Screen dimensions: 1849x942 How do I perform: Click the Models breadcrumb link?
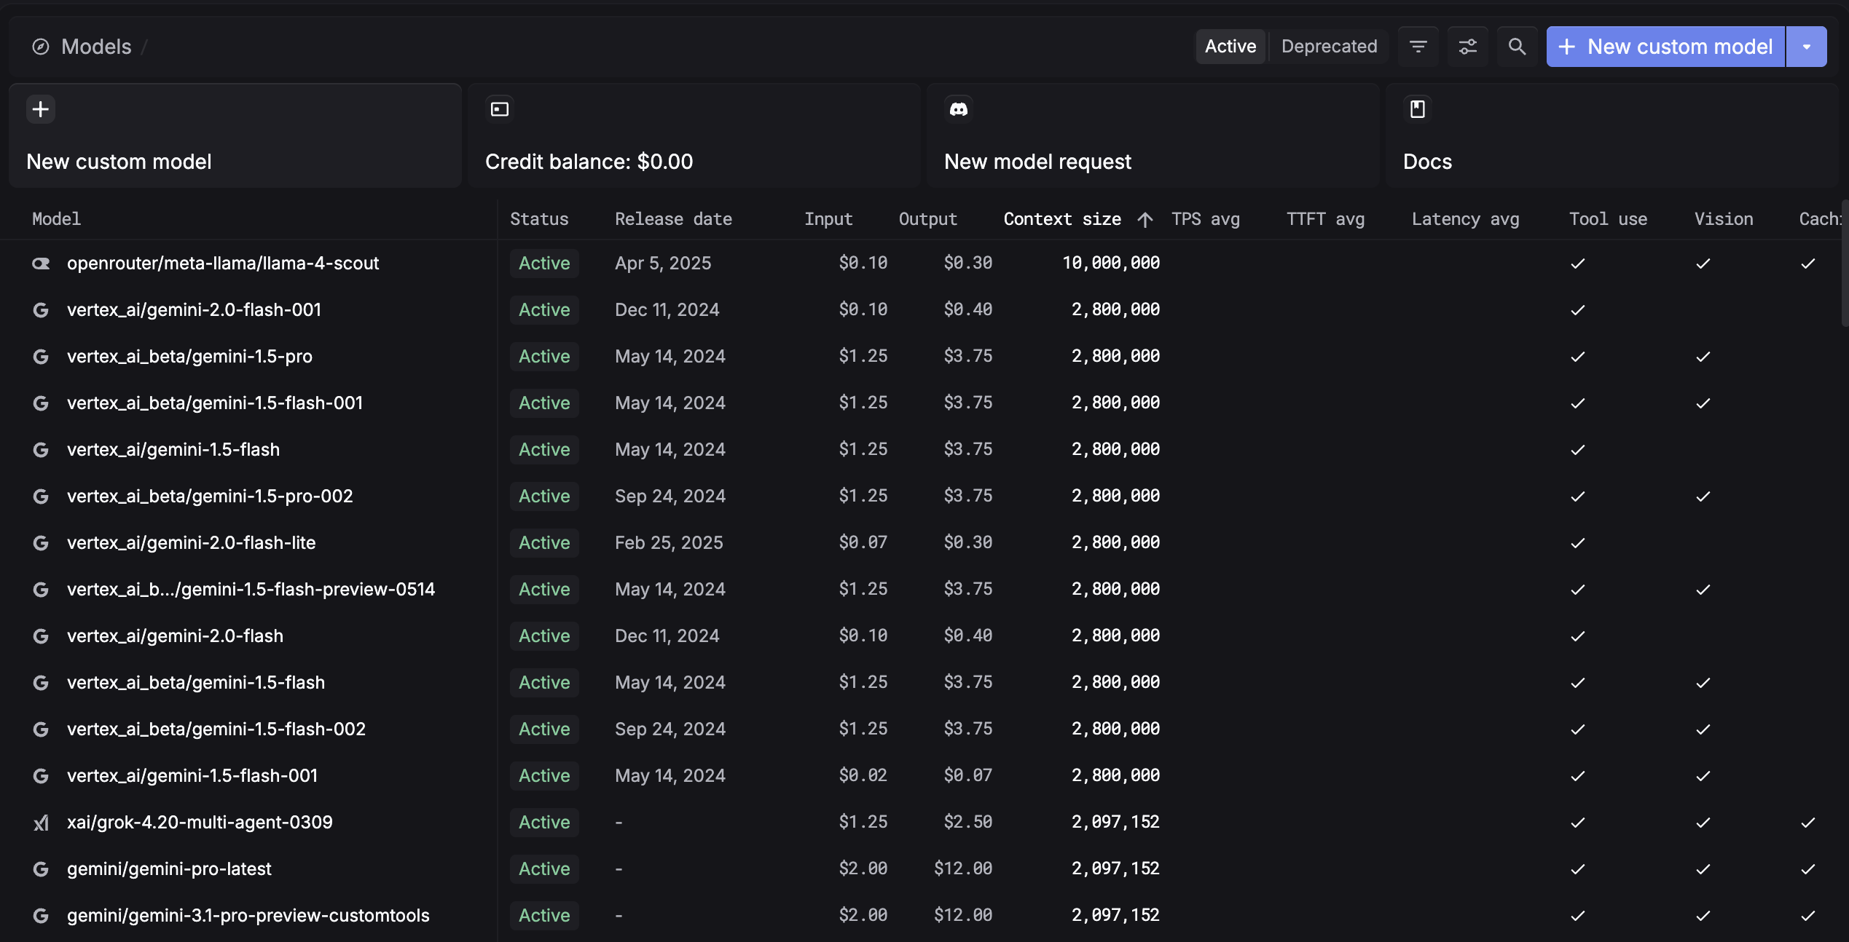[96, 47]
